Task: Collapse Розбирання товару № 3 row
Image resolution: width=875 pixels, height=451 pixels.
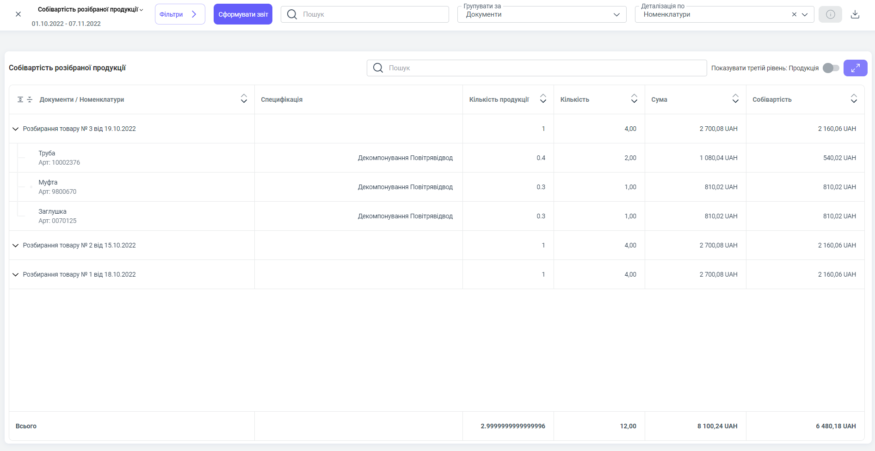Action: [x=16, y=129]
